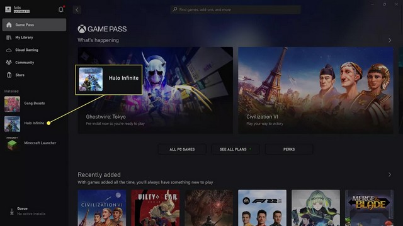Click the My Library books icon
Image resolution: width=403 pixels, height=226 pixels.
[9, 38]
